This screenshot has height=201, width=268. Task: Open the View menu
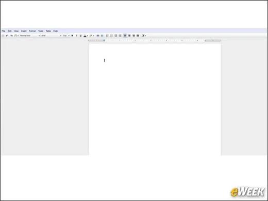coord(16,31)
